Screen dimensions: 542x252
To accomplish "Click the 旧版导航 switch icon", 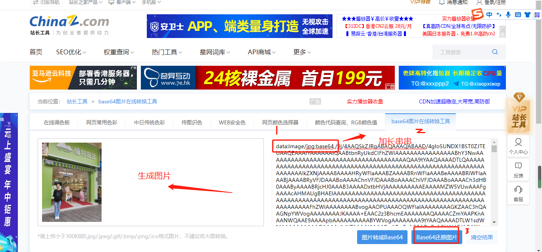I will point(35,2).
